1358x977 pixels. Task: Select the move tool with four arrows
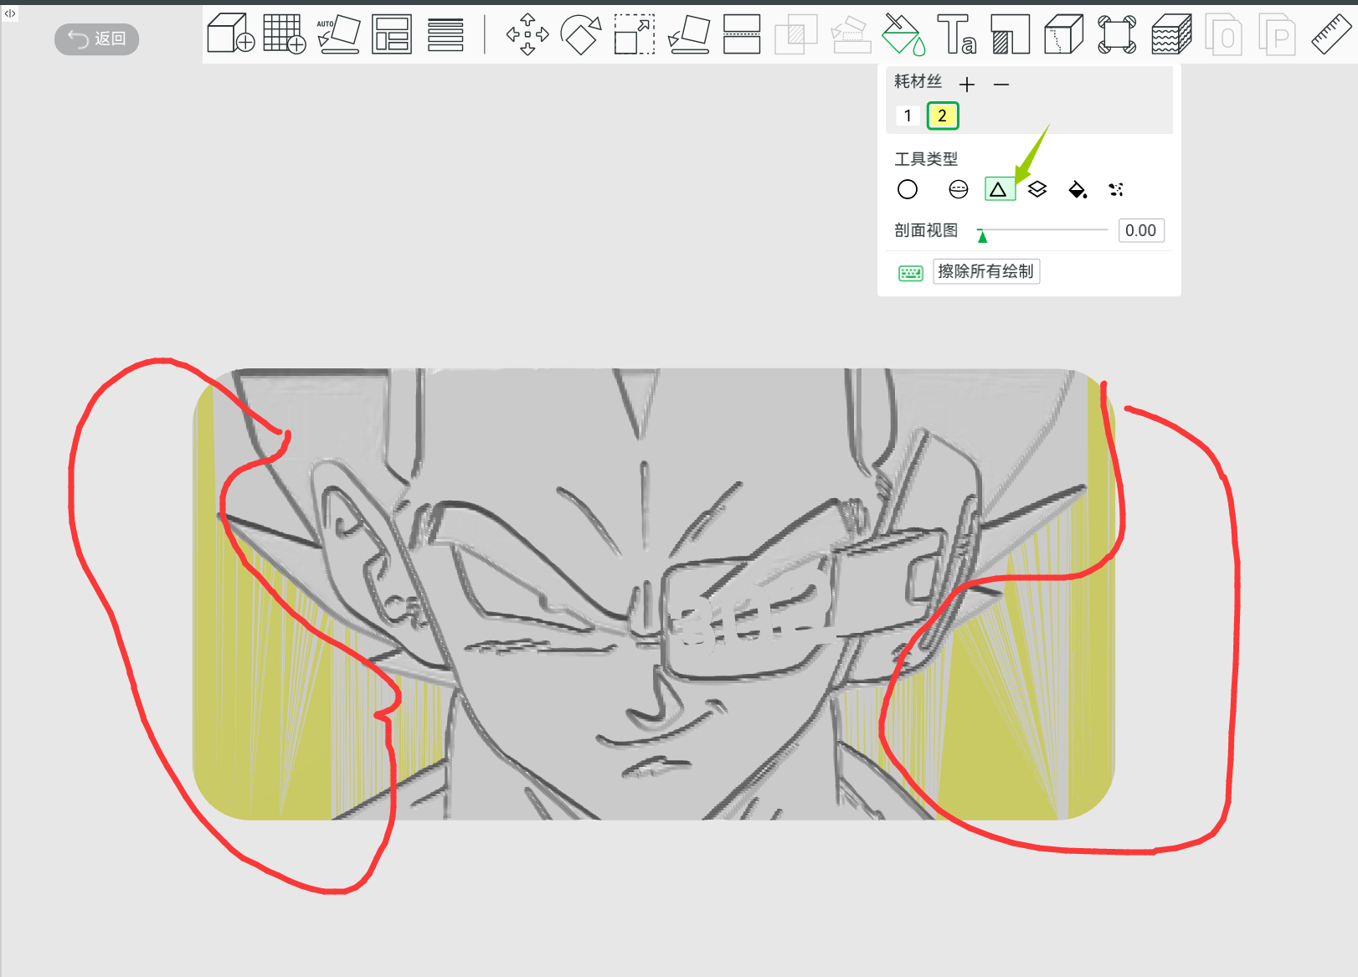pyautogui.click(x=527, y=34)
